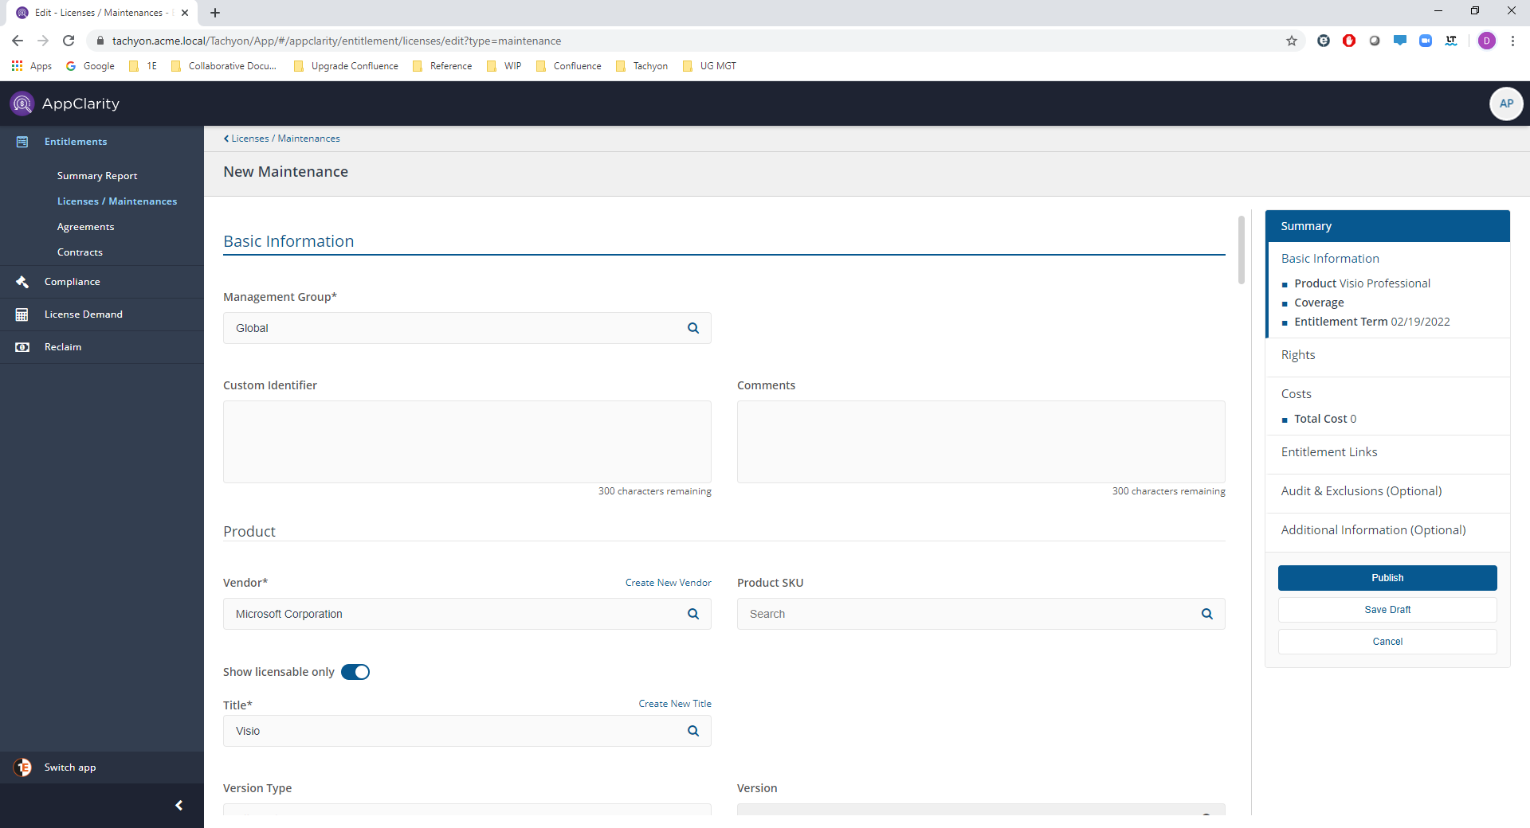
Task: Click the Entitlements sidebar icon
Action: [x=22, y=142]
